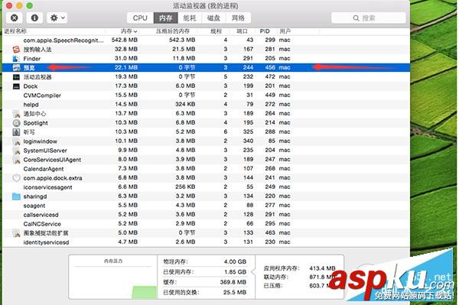The width and height of the screenshot is (459, 305).
Task: Click the 活动监视器 process icon
Action: point(16,77)
